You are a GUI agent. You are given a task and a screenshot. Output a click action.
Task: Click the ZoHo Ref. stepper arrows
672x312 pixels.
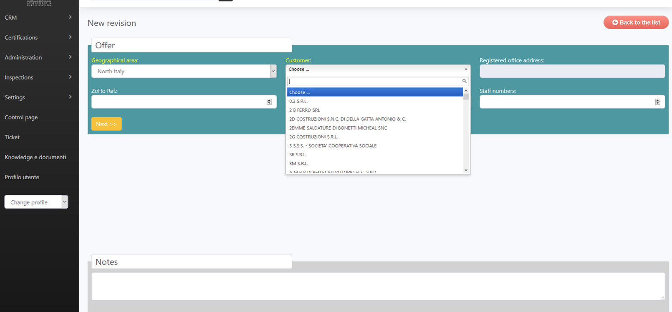click(x=269, y=102)
